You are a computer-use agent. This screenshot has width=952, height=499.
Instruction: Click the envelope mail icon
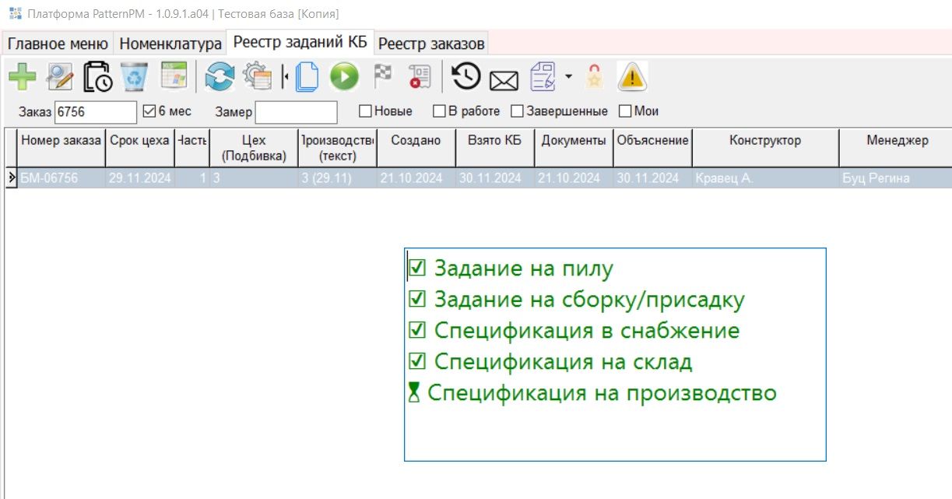[504, 79]
